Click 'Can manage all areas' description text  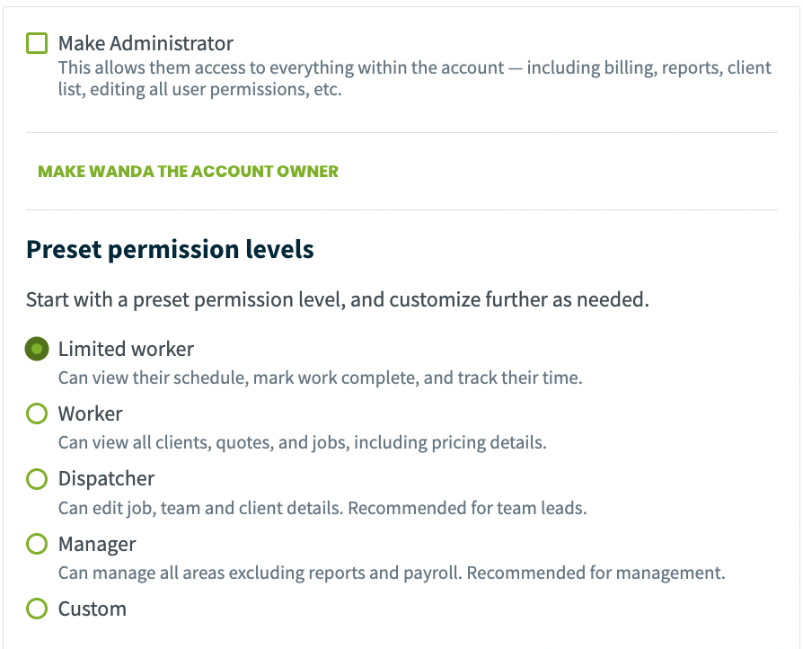coord(392,573)
